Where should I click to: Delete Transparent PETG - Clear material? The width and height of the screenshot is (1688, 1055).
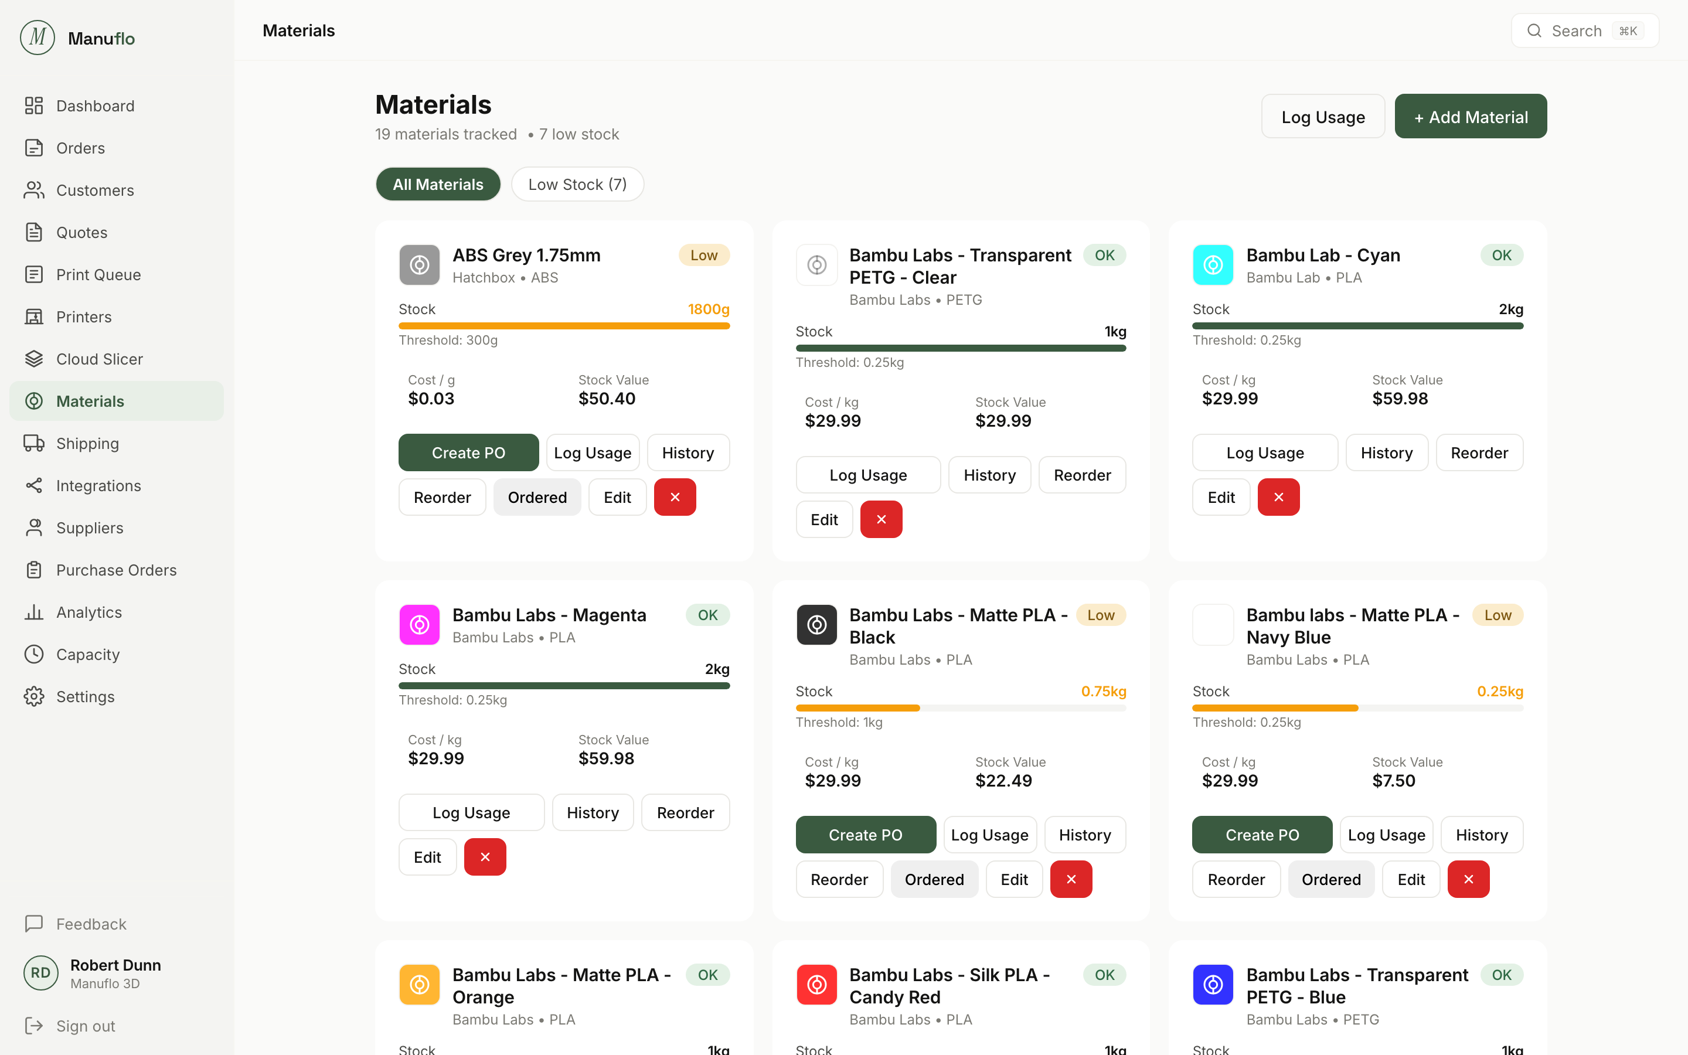(x=881, y=520)
